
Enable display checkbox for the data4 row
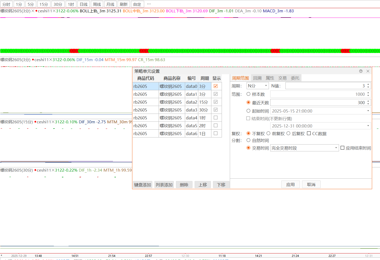(x=216, y=118)
